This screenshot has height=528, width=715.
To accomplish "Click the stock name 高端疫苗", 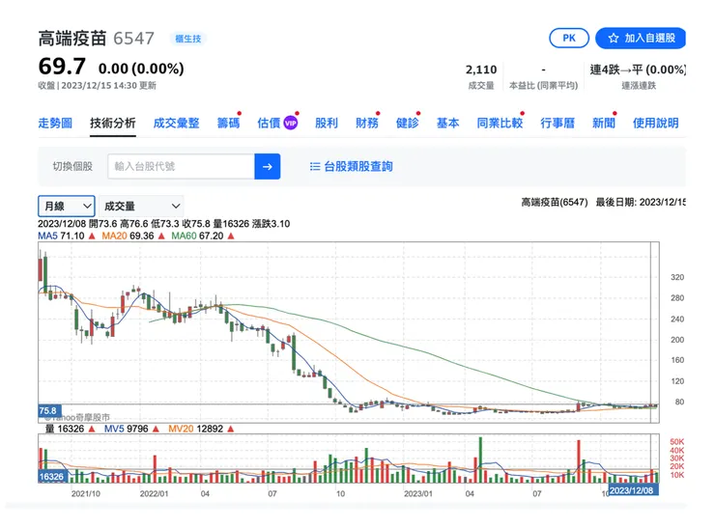I will pyautogui.click(x=72, y=39).
